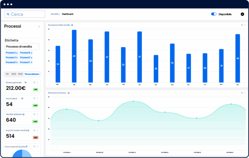Click the bar with value 49
The image size is (249, 158).
click(74, 56)
